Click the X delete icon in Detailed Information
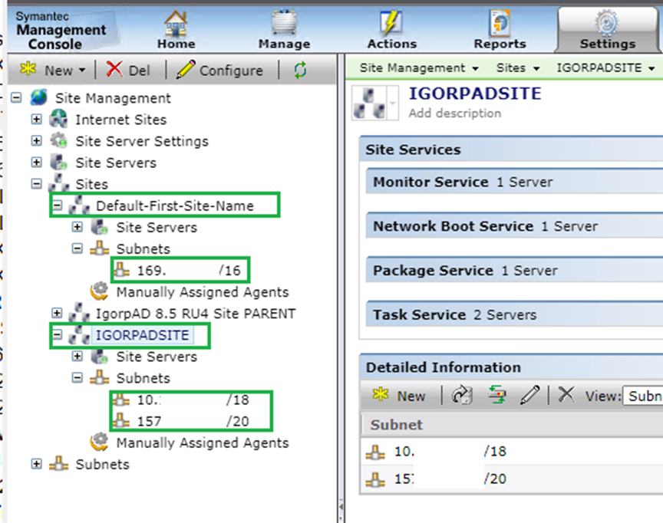This screenshot has width=663, height=523. coord(566,395)
